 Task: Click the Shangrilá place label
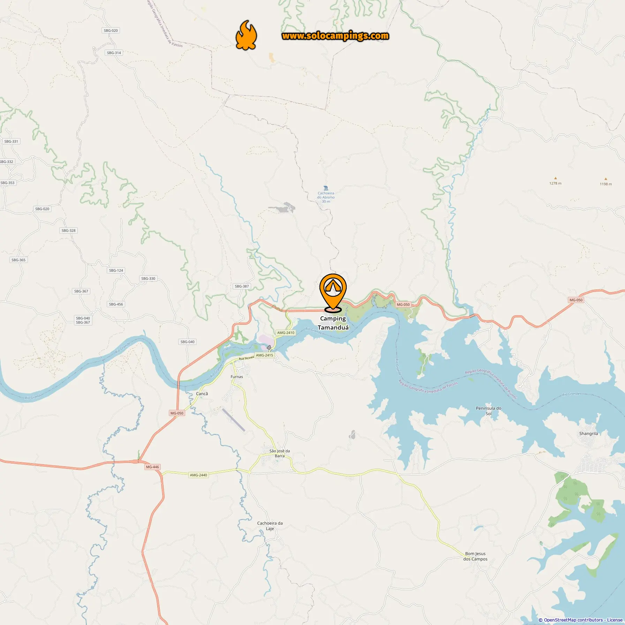[x=588, y=434]
